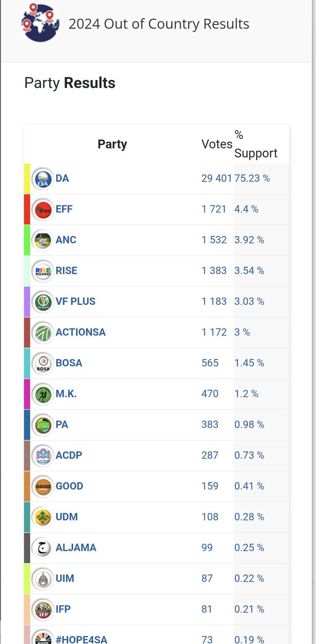316x644 pixels.
Task: Click the Party column header
Action: pos(112,144)
